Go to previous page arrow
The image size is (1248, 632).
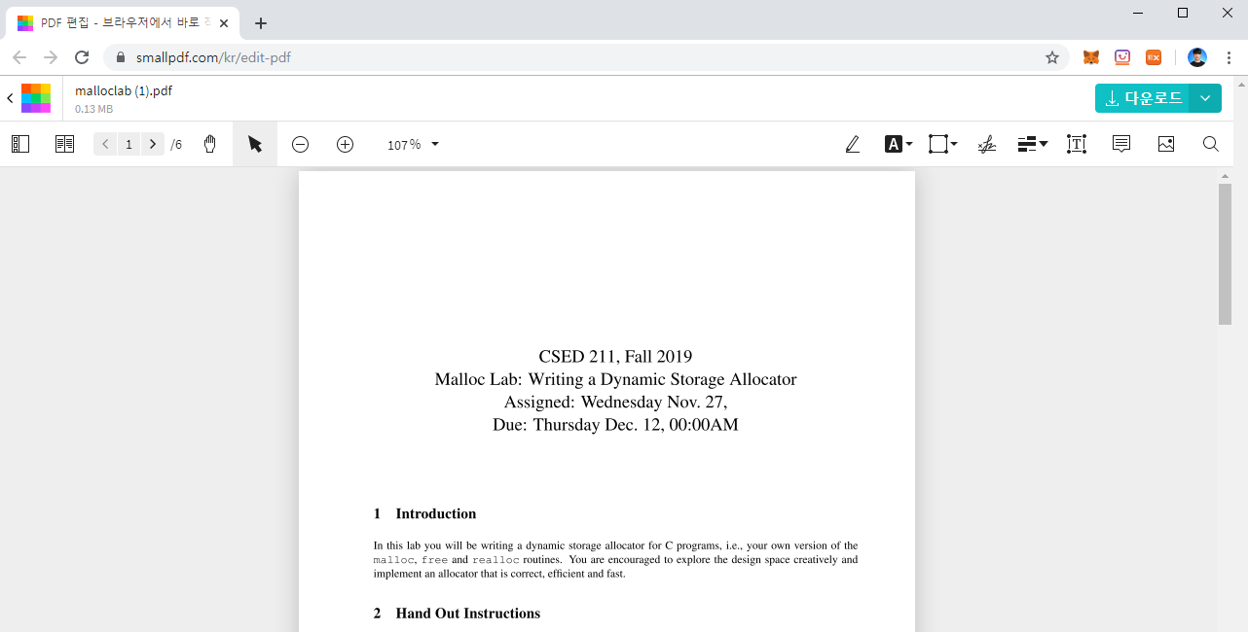[105, 144]
